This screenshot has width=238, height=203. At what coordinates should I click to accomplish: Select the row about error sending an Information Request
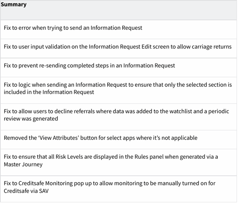(x=73, y=28)
